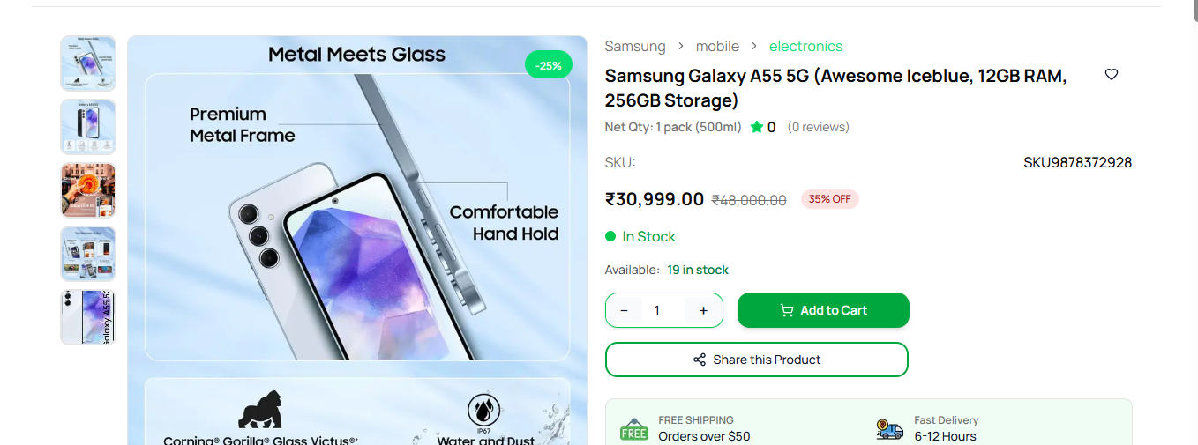
Task: Click the quantity number field
Action: 657,310
